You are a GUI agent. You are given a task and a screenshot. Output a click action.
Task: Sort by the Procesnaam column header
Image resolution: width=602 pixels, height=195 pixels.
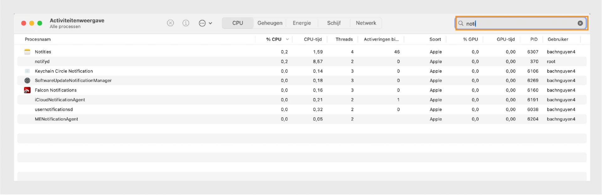click(x=38, y=39)
